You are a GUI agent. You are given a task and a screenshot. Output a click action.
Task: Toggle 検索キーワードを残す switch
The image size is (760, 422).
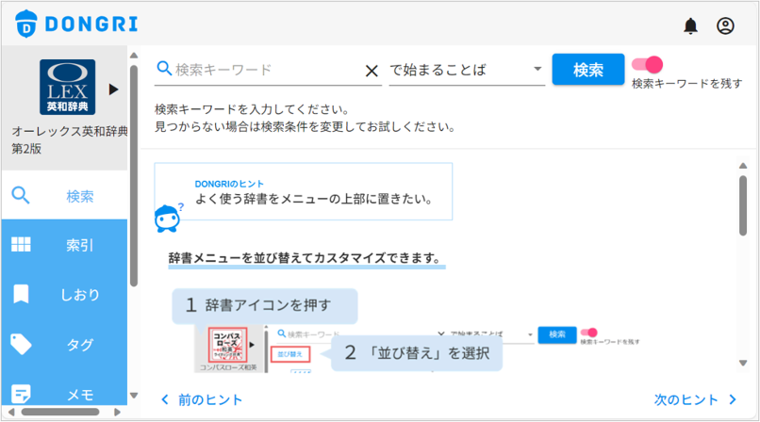coord(648,64)
